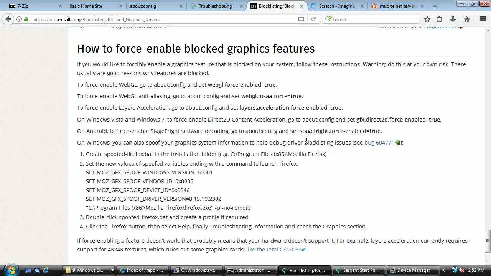Screen dimensions: 491x276
Task: Click the vertical scrollbar thumb
Action: click(488, 241)
